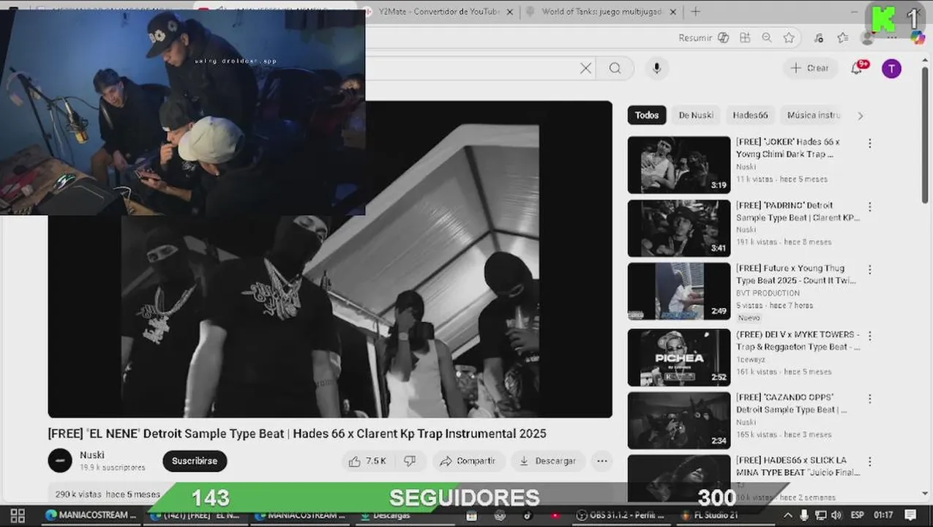The width and height of the screenshot is (933, 527).
Task: Open options for 'JOKER' Hades 66 video
Action: (x=869, y=143)
